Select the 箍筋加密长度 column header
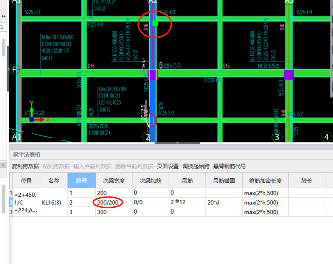The width and height of the screenshot is (333, 264). pos(265,180)
